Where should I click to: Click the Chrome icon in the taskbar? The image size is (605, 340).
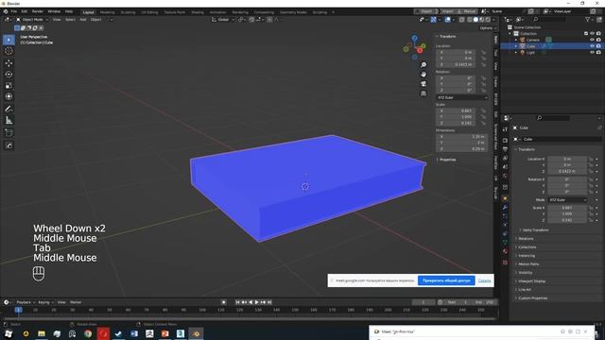coord(88,333)
